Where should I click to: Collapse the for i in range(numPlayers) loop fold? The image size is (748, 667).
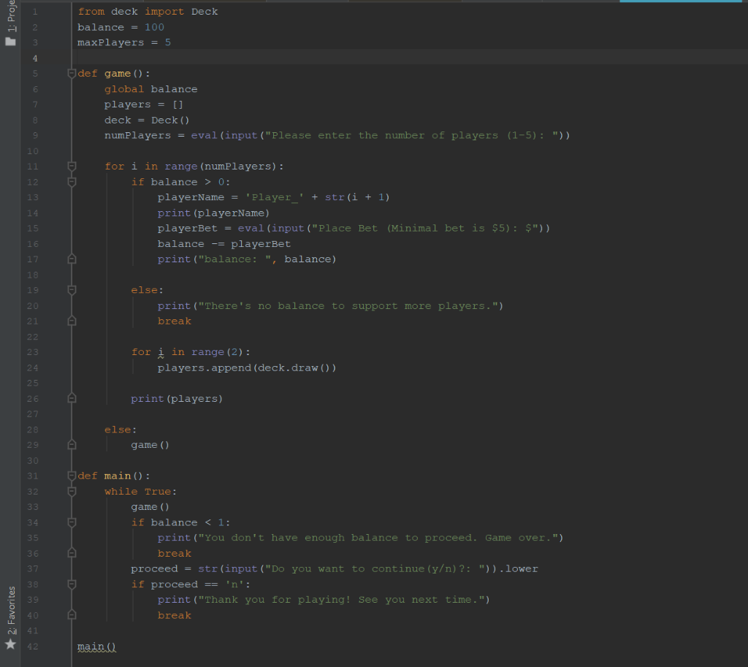(x=72, y=166)
